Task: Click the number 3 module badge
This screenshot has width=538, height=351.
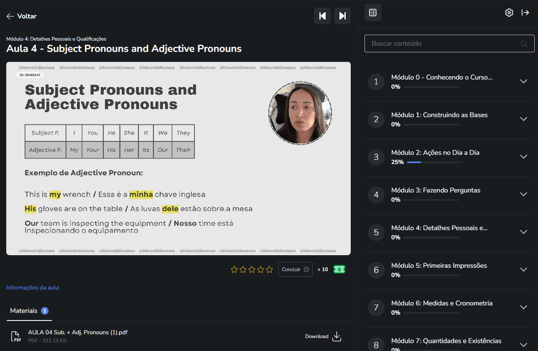Action: 376,157
